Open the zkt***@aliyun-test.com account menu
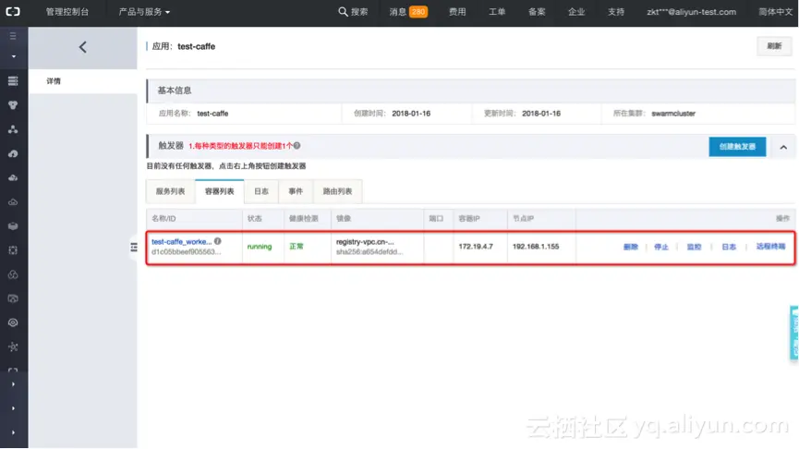Image resolution: width=799 pixels, height=449 pixels. pos(692,12)
